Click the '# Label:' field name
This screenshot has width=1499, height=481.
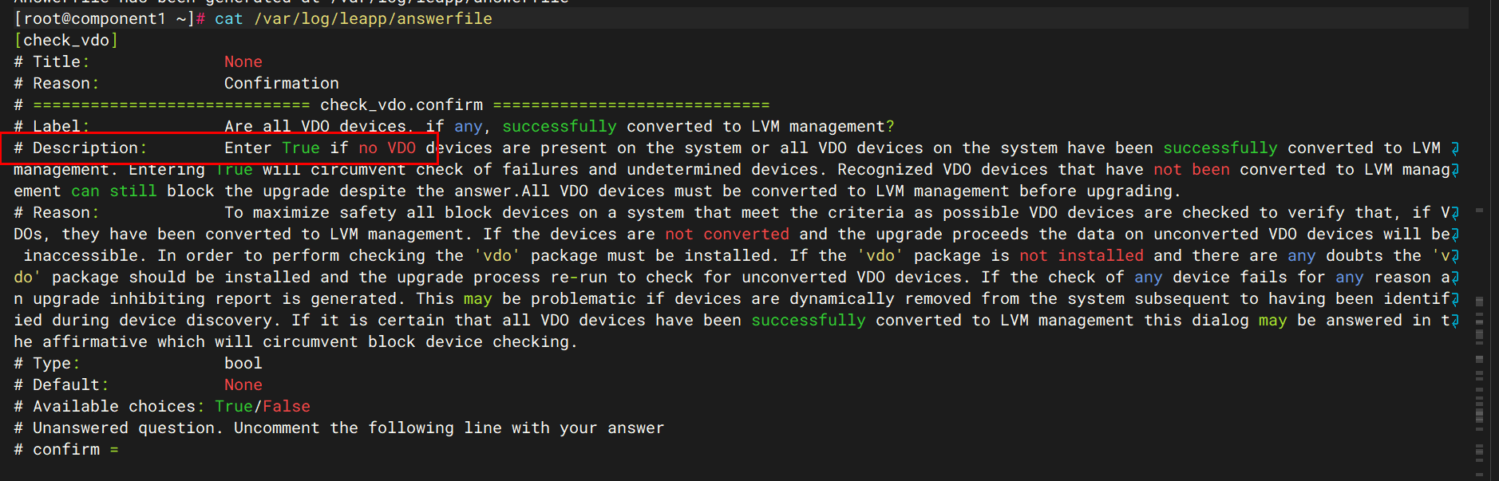coord(52,127)
